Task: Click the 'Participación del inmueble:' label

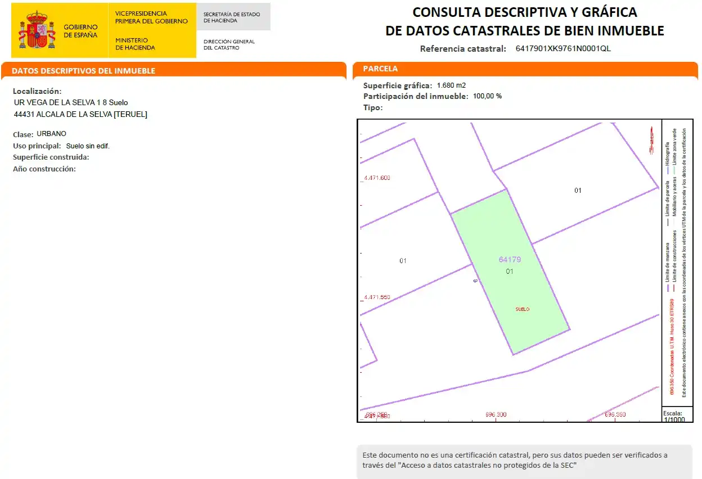Action: [416, 96]
